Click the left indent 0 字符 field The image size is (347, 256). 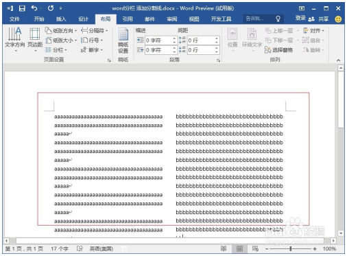(x=159, y=40)
